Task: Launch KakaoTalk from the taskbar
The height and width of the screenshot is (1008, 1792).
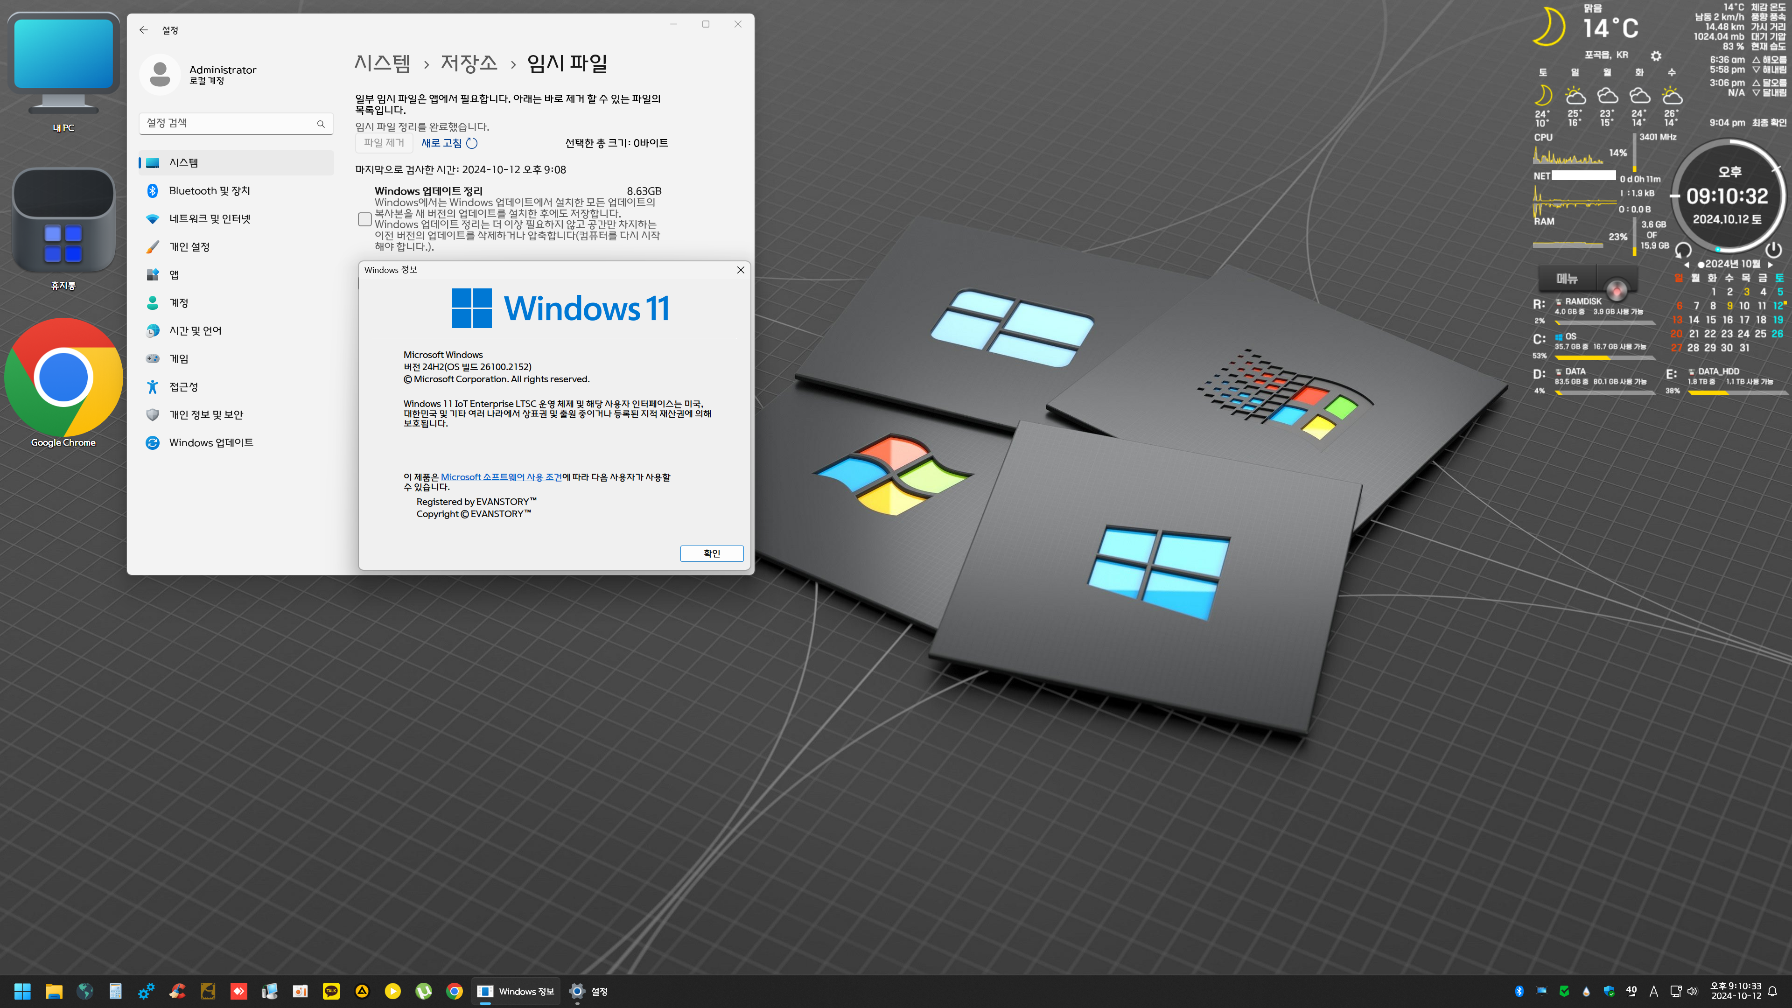Action: [x=331, y=991]
